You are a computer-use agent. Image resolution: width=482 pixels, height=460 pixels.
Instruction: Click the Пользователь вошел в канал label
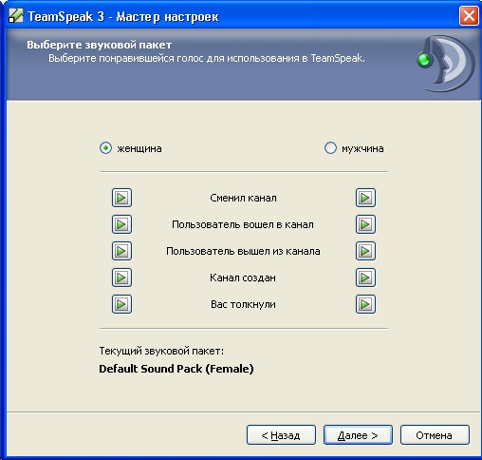(243, 224)
